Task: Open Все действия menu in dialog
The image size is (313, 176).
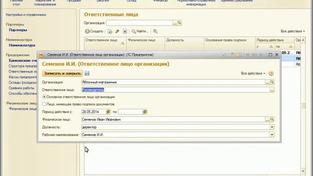Action: click(253, 73)
